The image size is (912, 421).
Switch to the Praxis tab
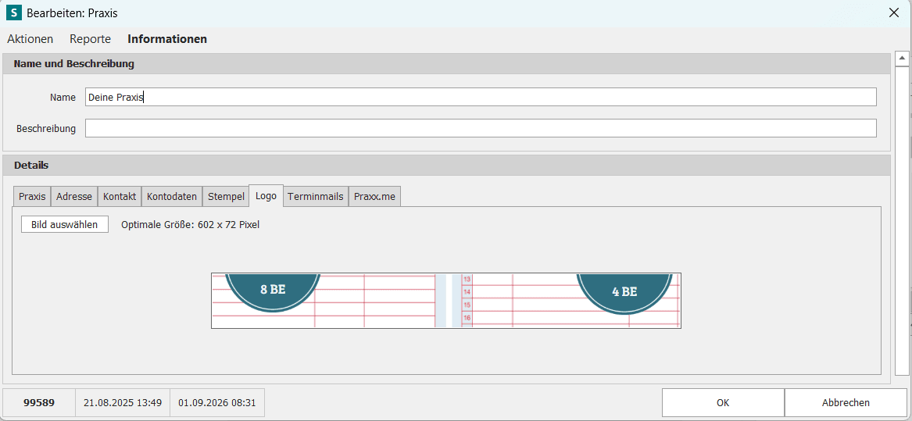(x=32, y=197)
